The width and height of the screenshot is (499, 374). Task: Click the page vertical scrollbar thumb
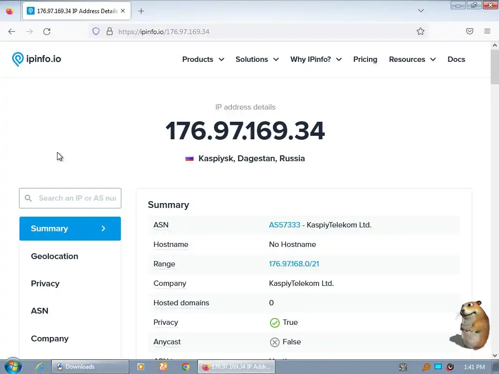(x=495, y=67)
